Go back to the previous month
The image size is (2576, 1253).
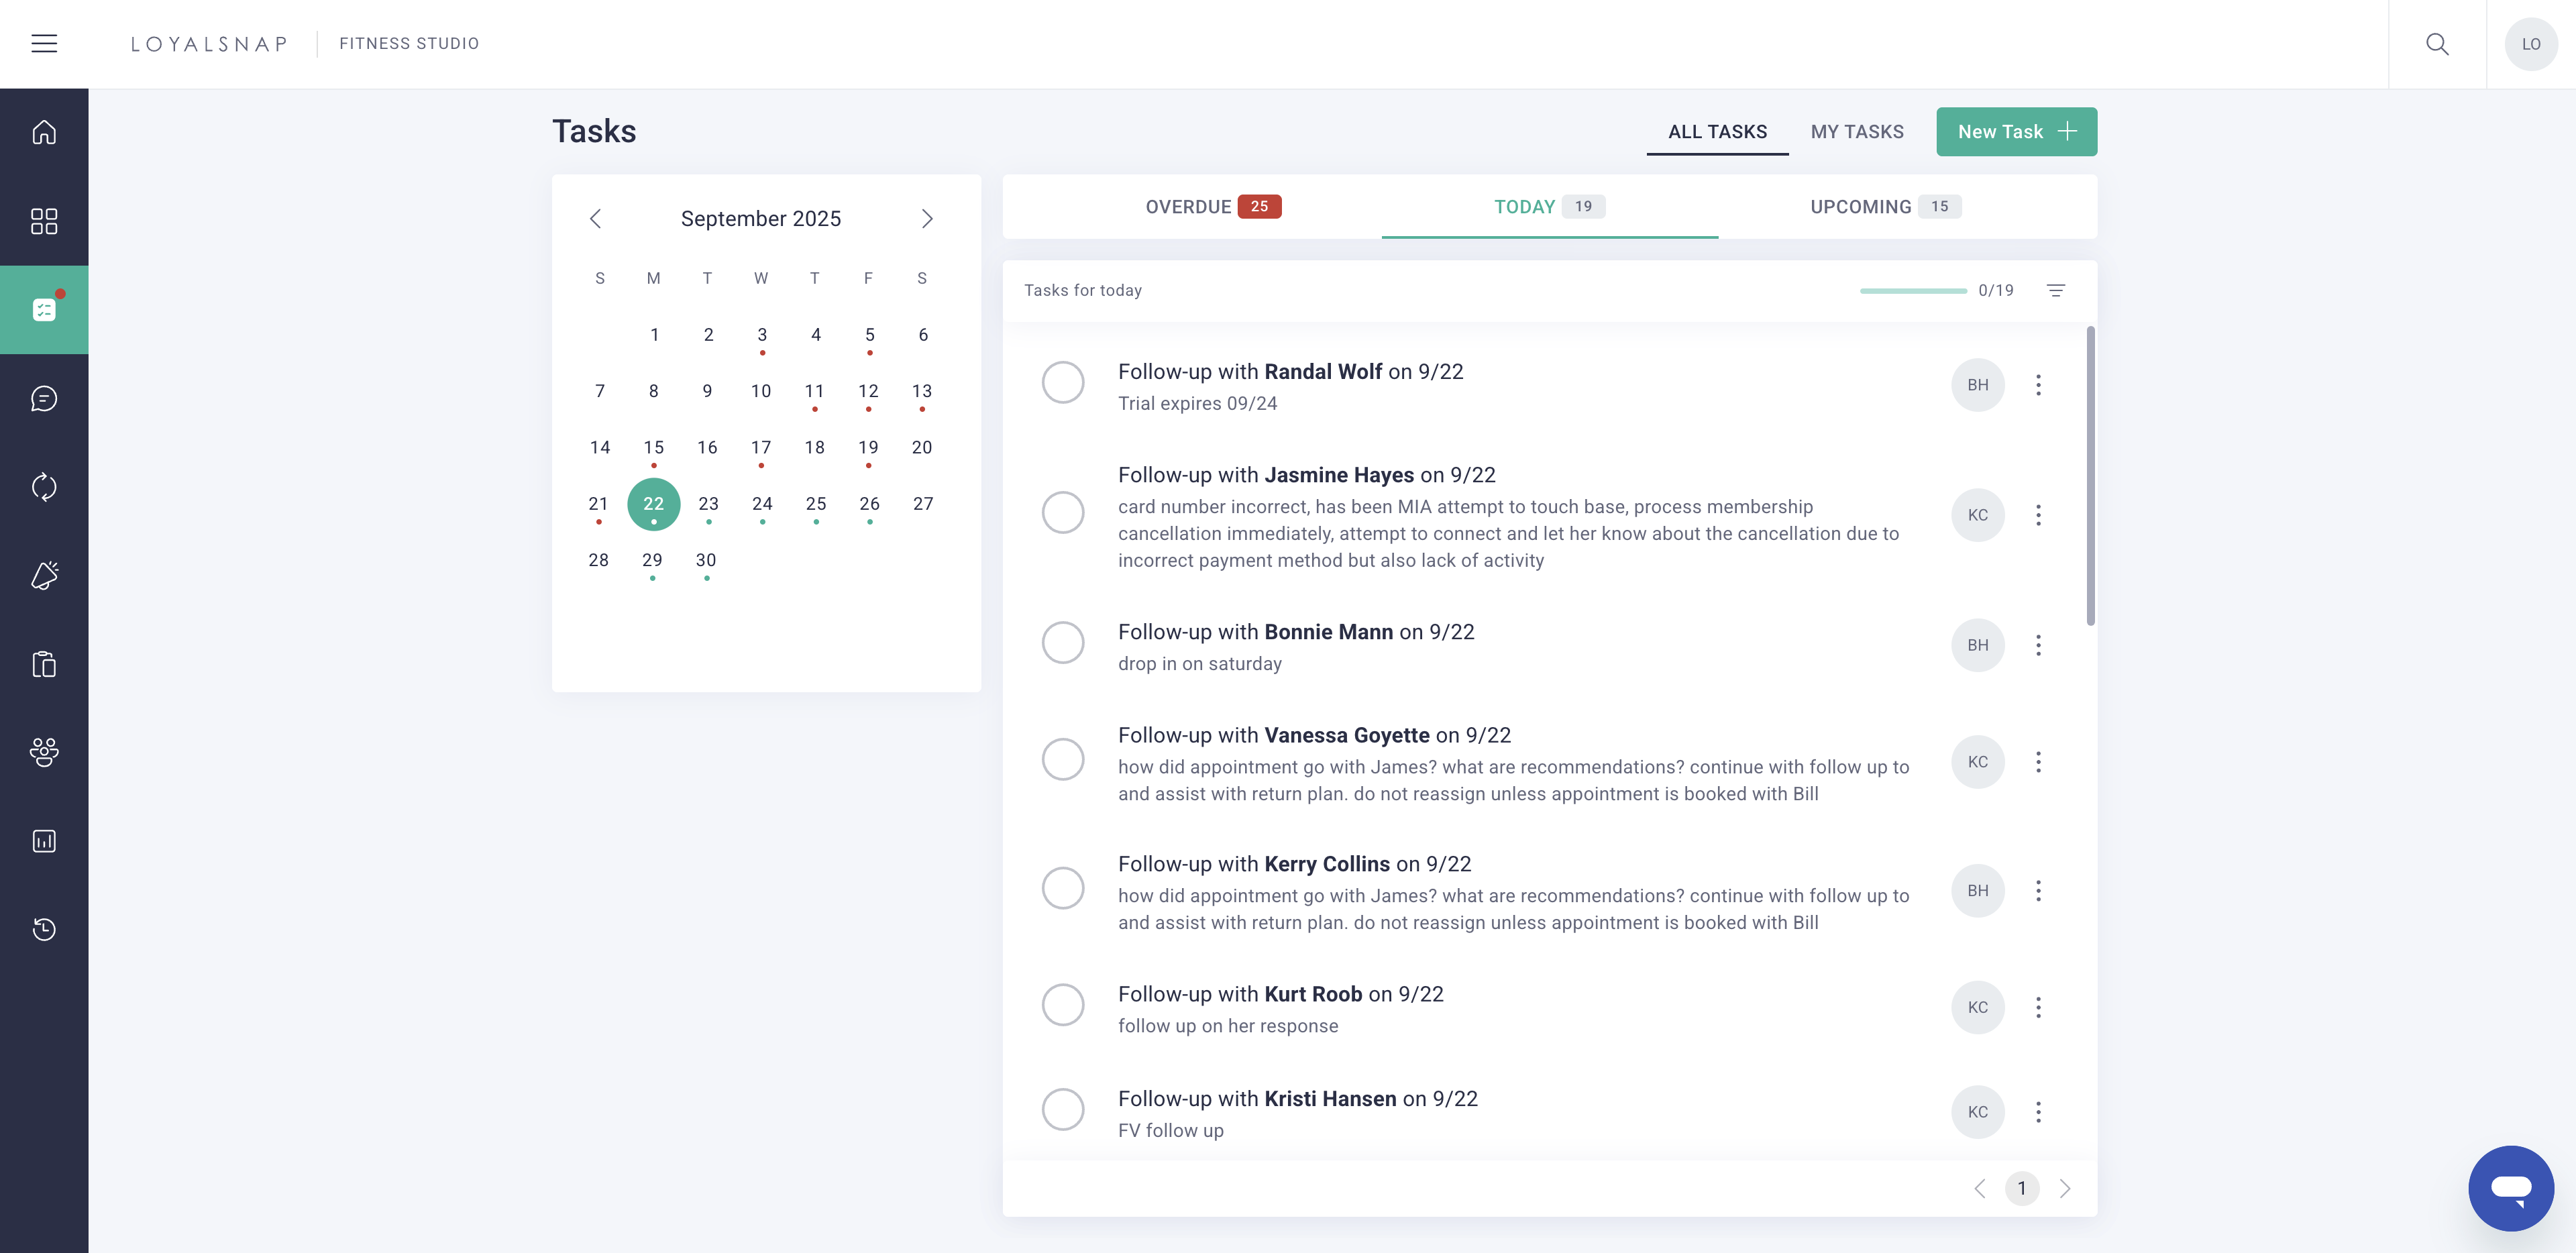click(x=597, y=218)
